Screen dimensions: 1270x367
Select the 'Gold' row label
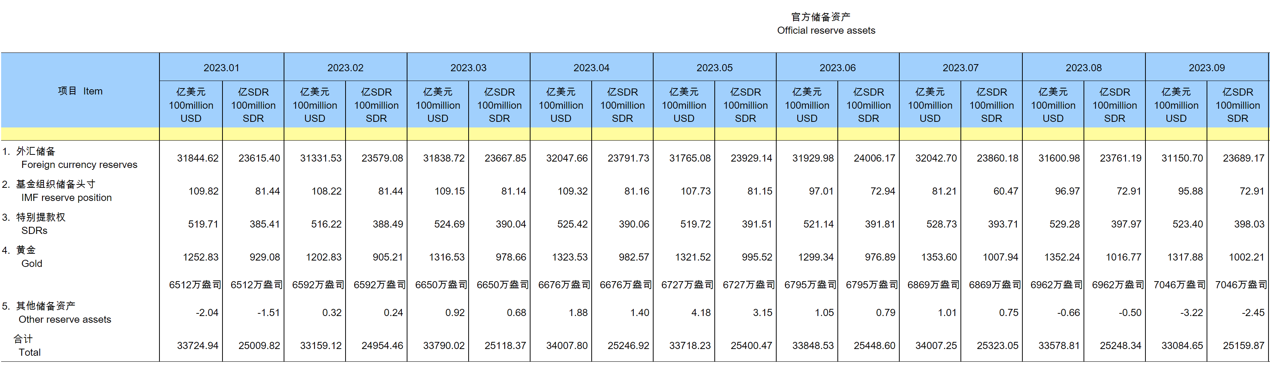pos(32,264)
